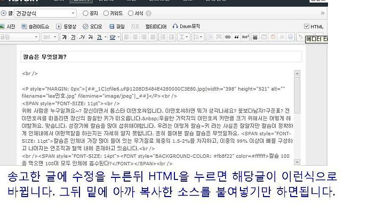This screenshot has height=212, width=384.
Task: Select the 공지 radio button
Action: [x=85, y=13]
